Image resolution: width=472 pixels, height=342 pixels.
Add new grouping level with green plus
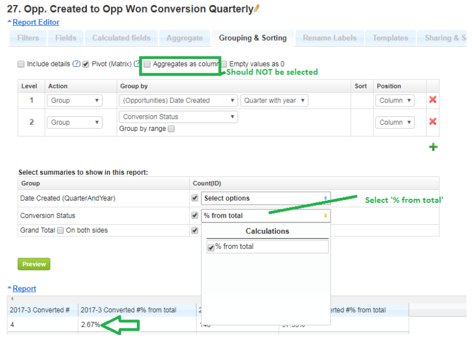click(433, 147)
